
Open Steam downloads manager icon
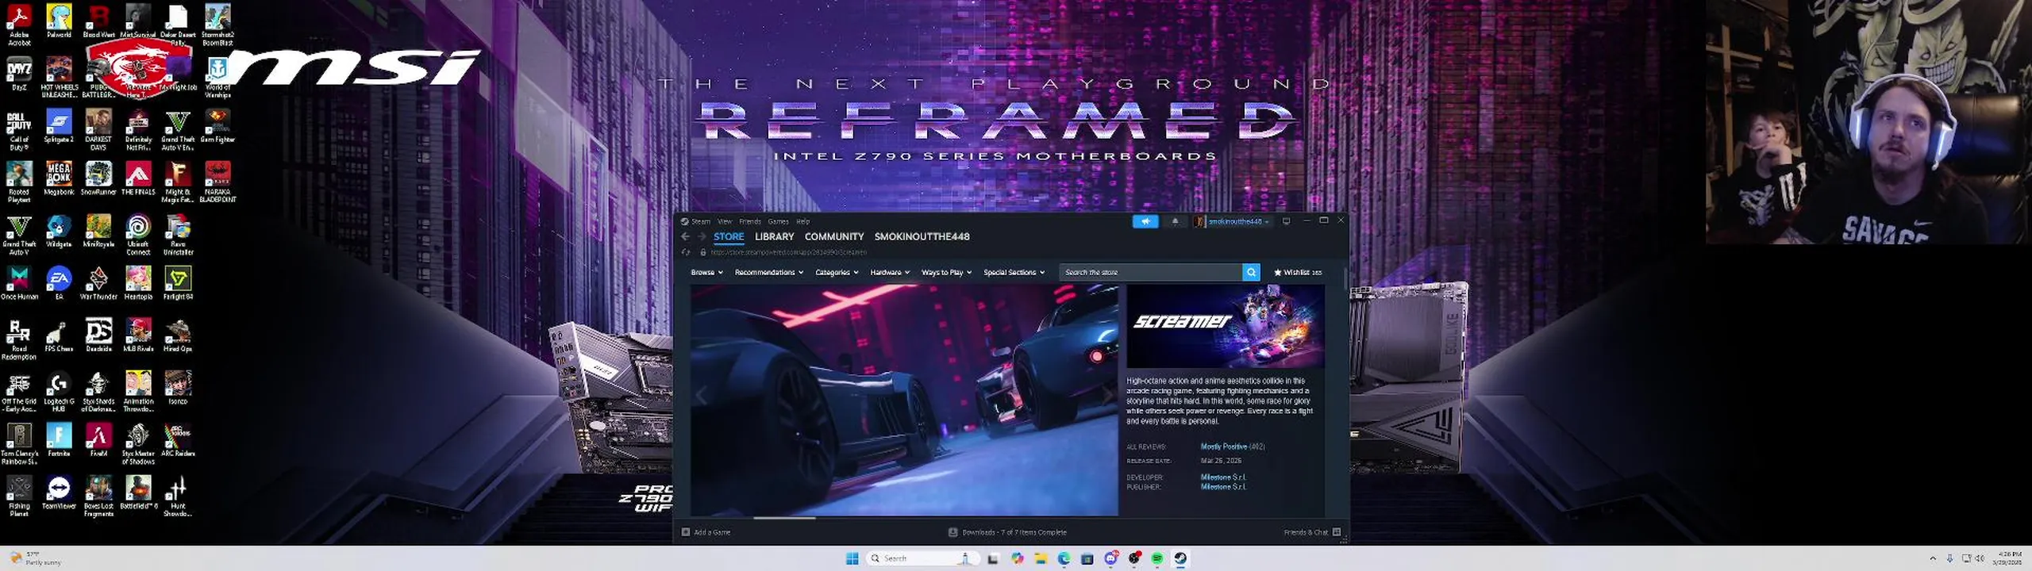tap(952, 532)
